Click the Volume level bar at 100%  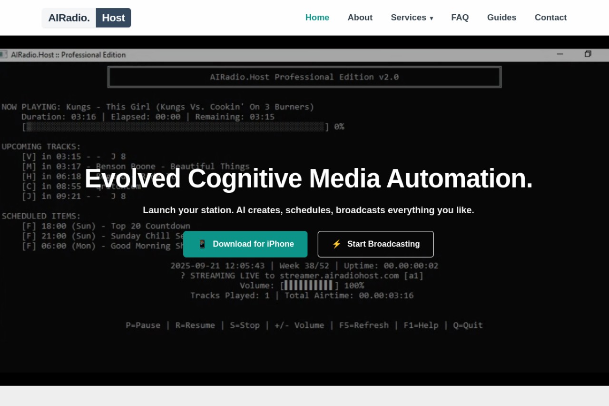[310, 286]
